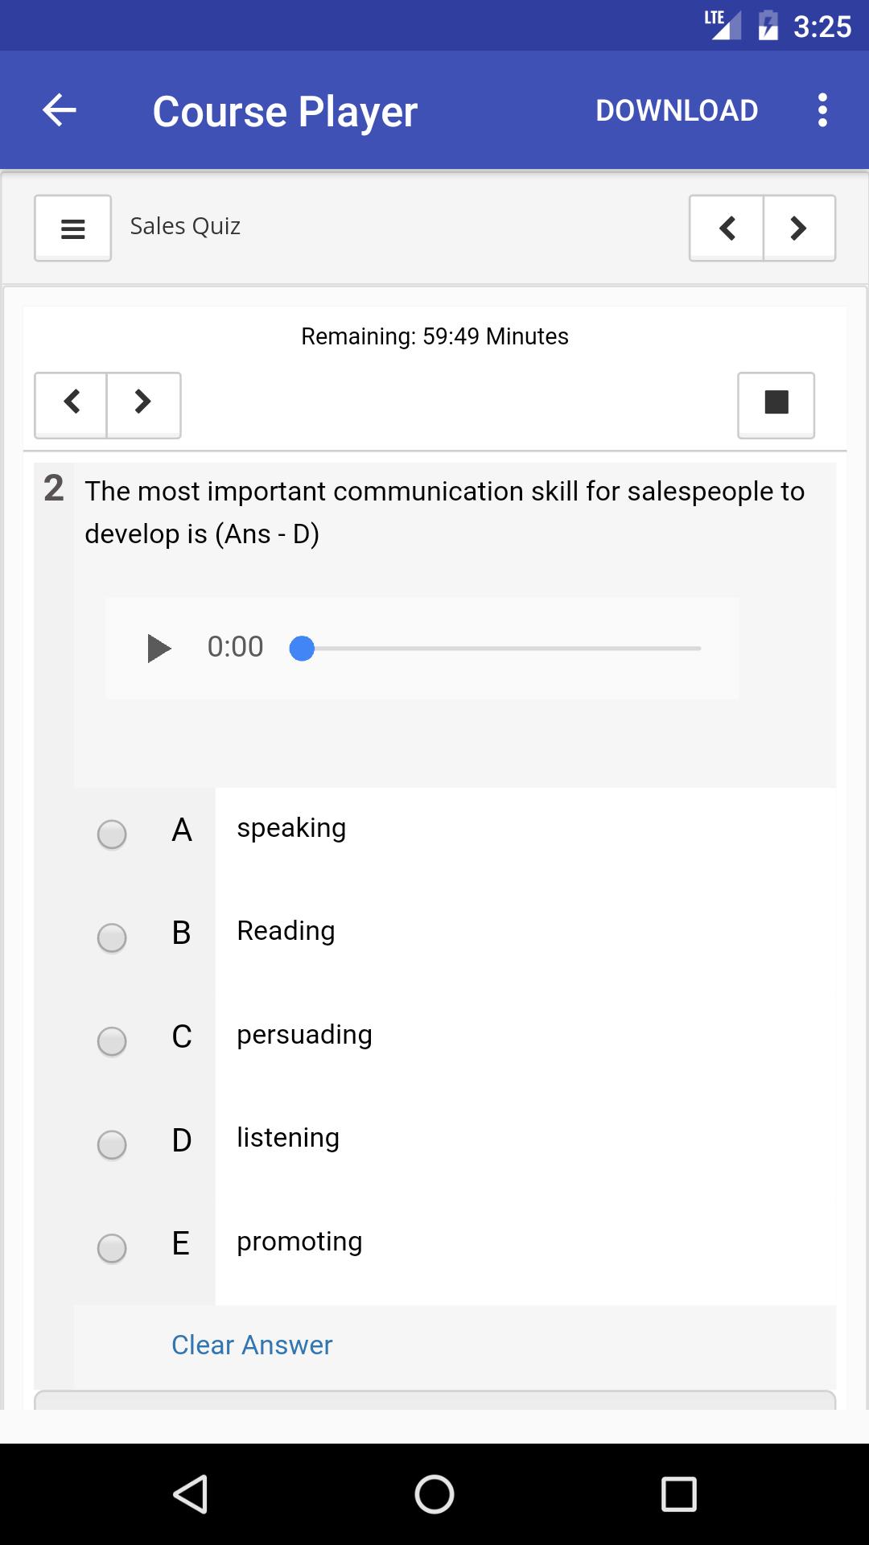Screen dimensions: 869x1545
Task: Go to next course item chevron
Action: pos(799,229)
